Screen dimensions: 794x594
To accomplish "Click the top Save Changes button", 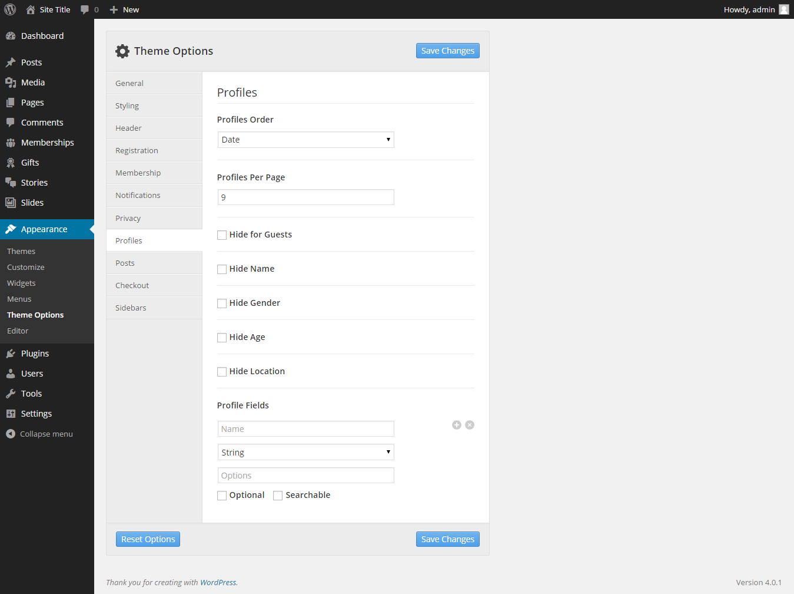I will pyautogui.click(x=447, y=51).
